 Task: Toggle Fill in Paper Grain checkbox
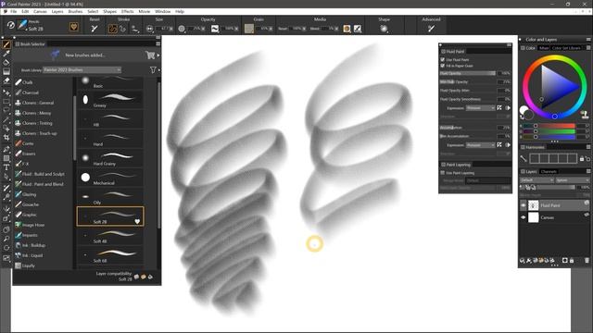tap(443, 66)
